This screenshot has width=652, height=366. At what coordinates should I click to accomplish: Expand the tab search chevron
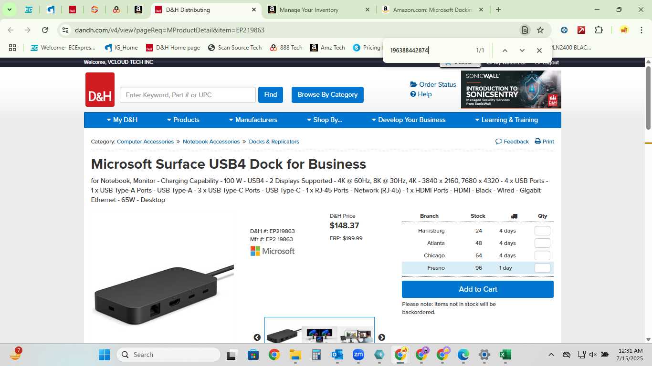coord(9,10)
